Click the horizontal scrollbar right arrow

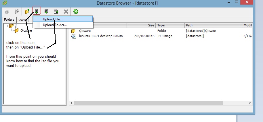click(250, 102)
